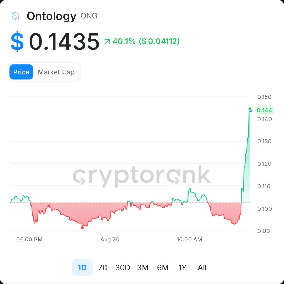Click the Aug 26 date axis label

click(110, 240)
